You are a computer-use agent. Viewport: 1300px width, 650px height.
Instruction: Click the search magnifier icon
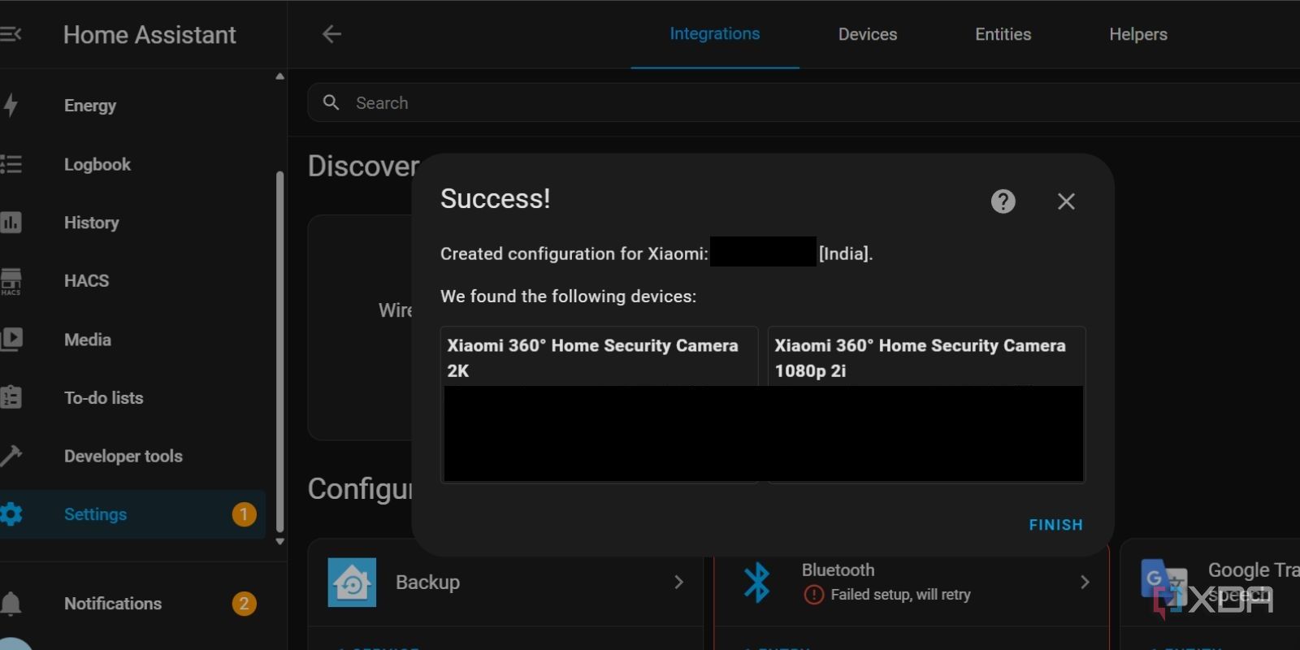(331, 102)
